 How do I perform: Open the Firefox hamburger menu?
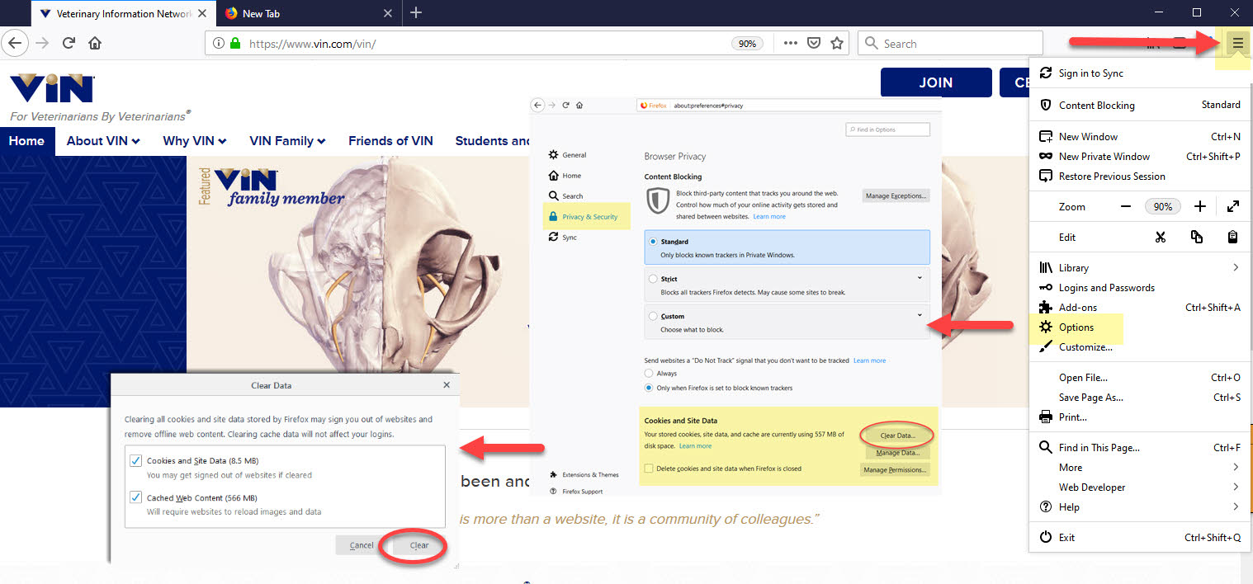point(1236,44)
